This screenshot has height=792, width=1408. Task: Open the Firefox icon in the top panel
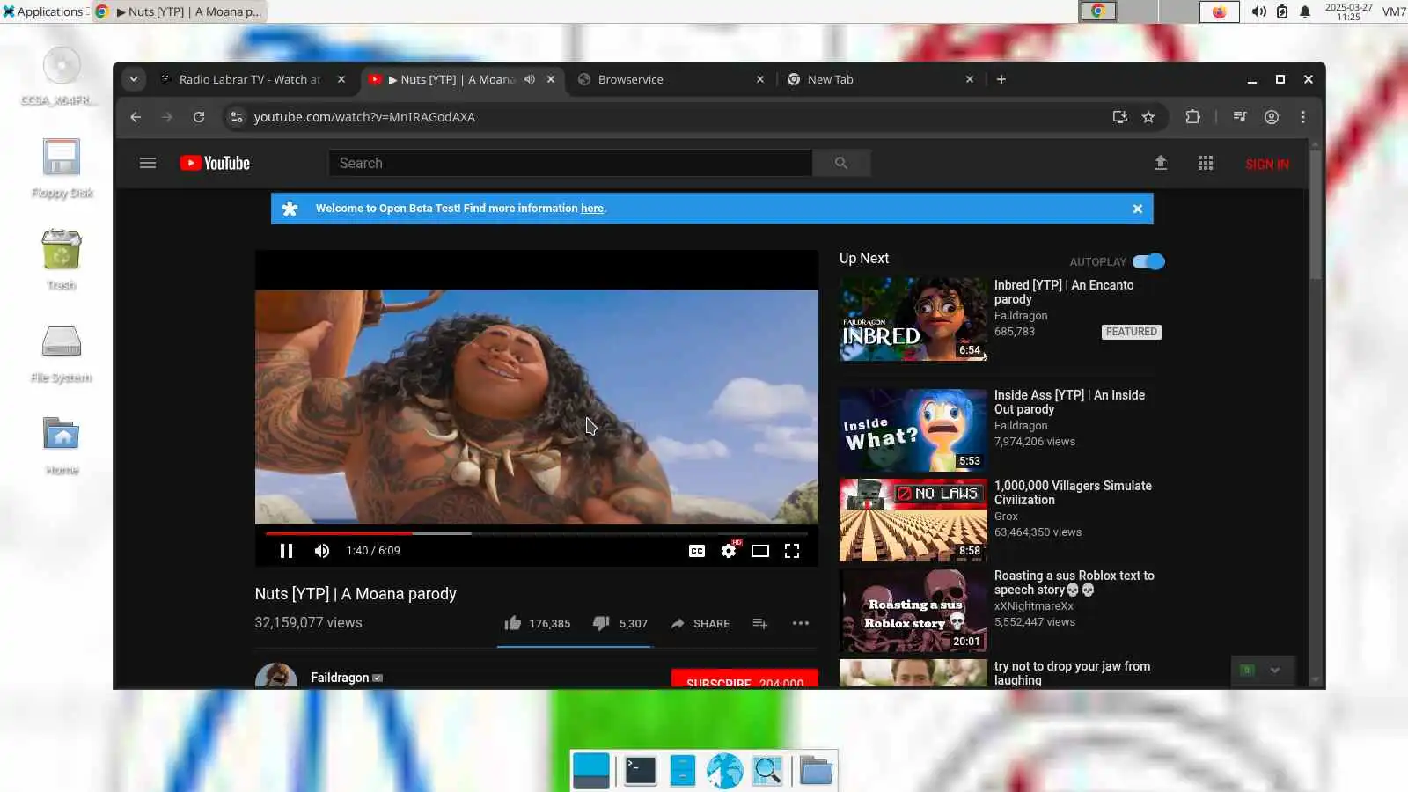[x=1219, y=11]
